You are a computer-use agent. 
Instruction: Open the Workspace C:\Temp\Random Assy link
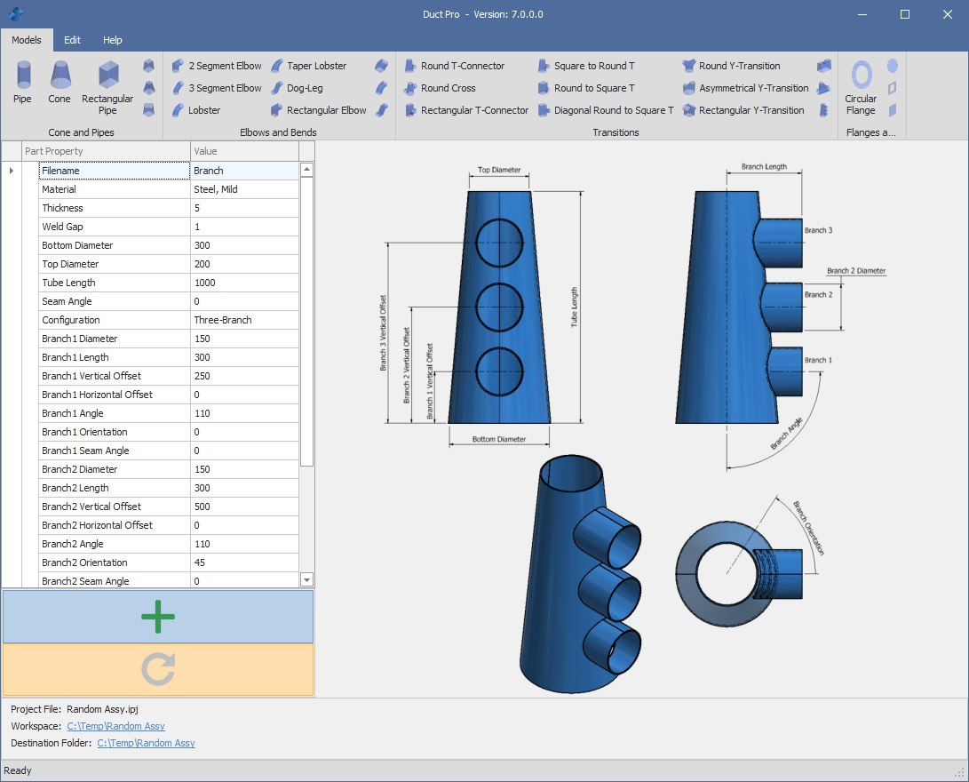tap(115, 726)
